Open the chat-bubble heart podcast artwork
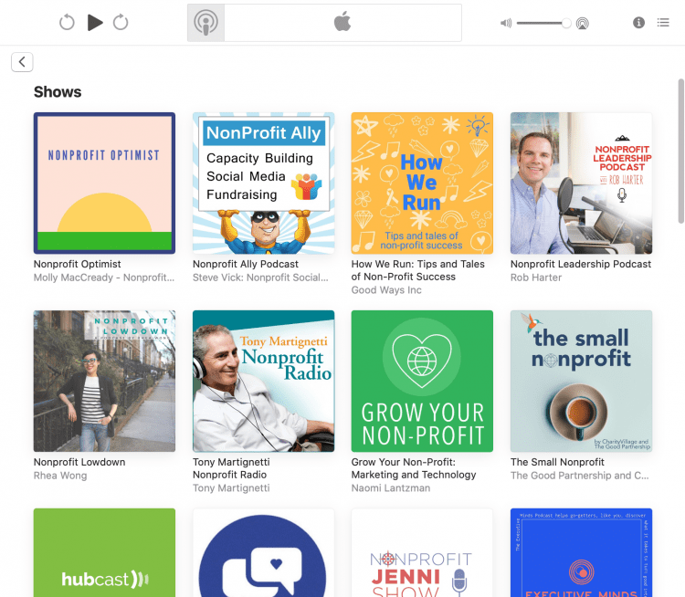This screenshot has height=597, width=685. click(263, 552)
